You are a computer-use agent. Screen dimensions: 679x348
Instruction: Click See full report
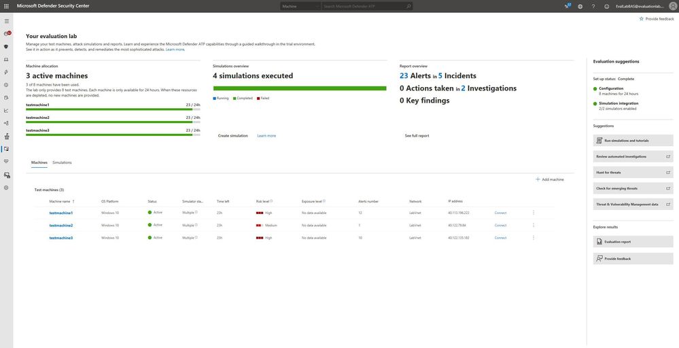tap(417, 135)
